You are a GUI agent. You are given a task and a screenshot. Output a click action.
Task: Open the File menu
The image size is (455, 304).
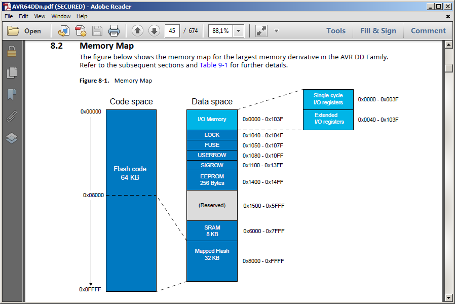(9, 16)
